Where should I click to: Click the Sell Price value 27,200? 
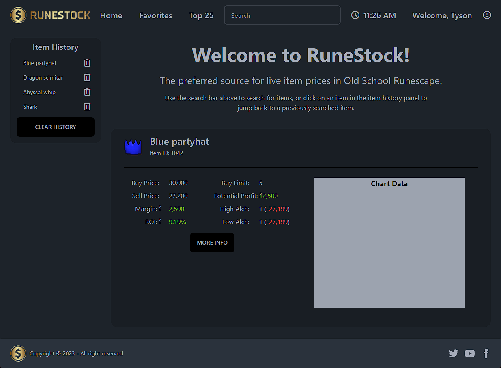[178, 196]
